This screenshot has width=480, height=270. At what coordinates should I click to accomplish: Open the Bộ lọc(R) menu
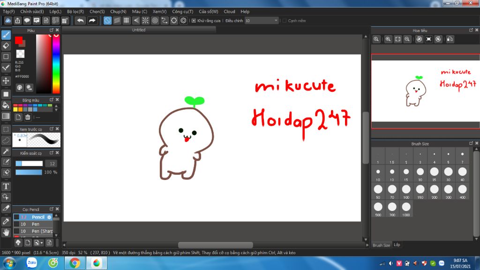tap(75, 11)
